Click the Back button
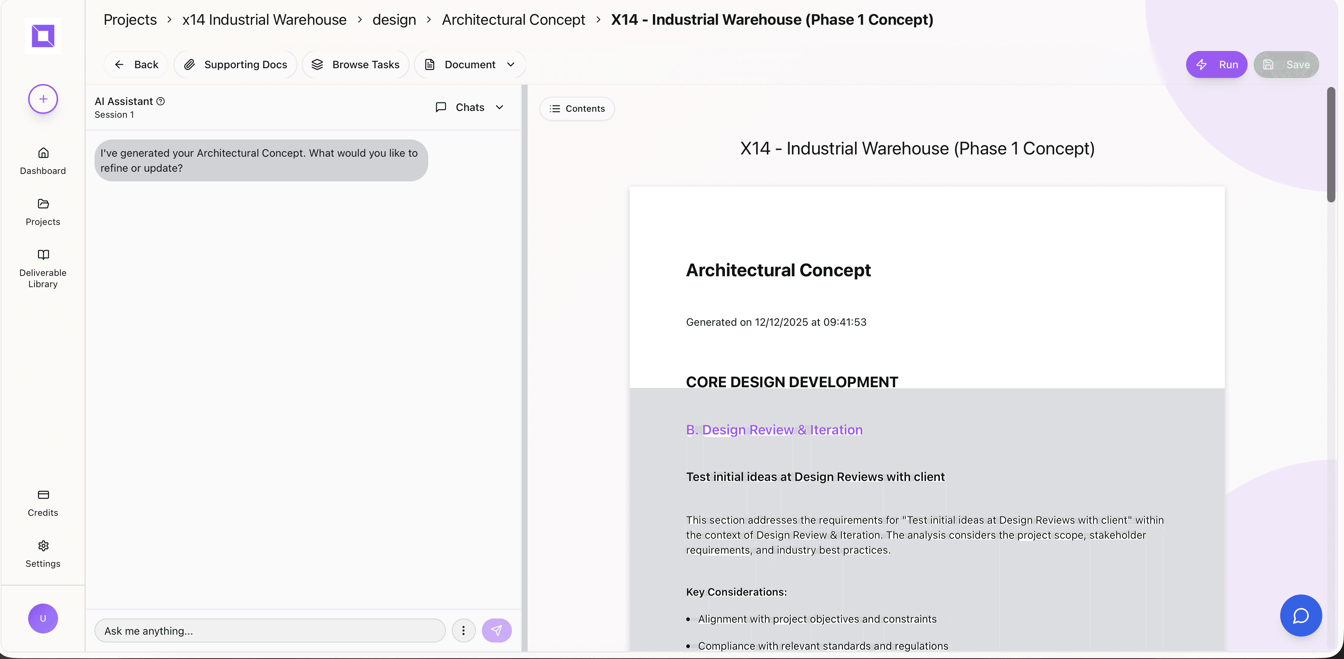This screenshot has width=1344, height=659. tap(136, 64)
